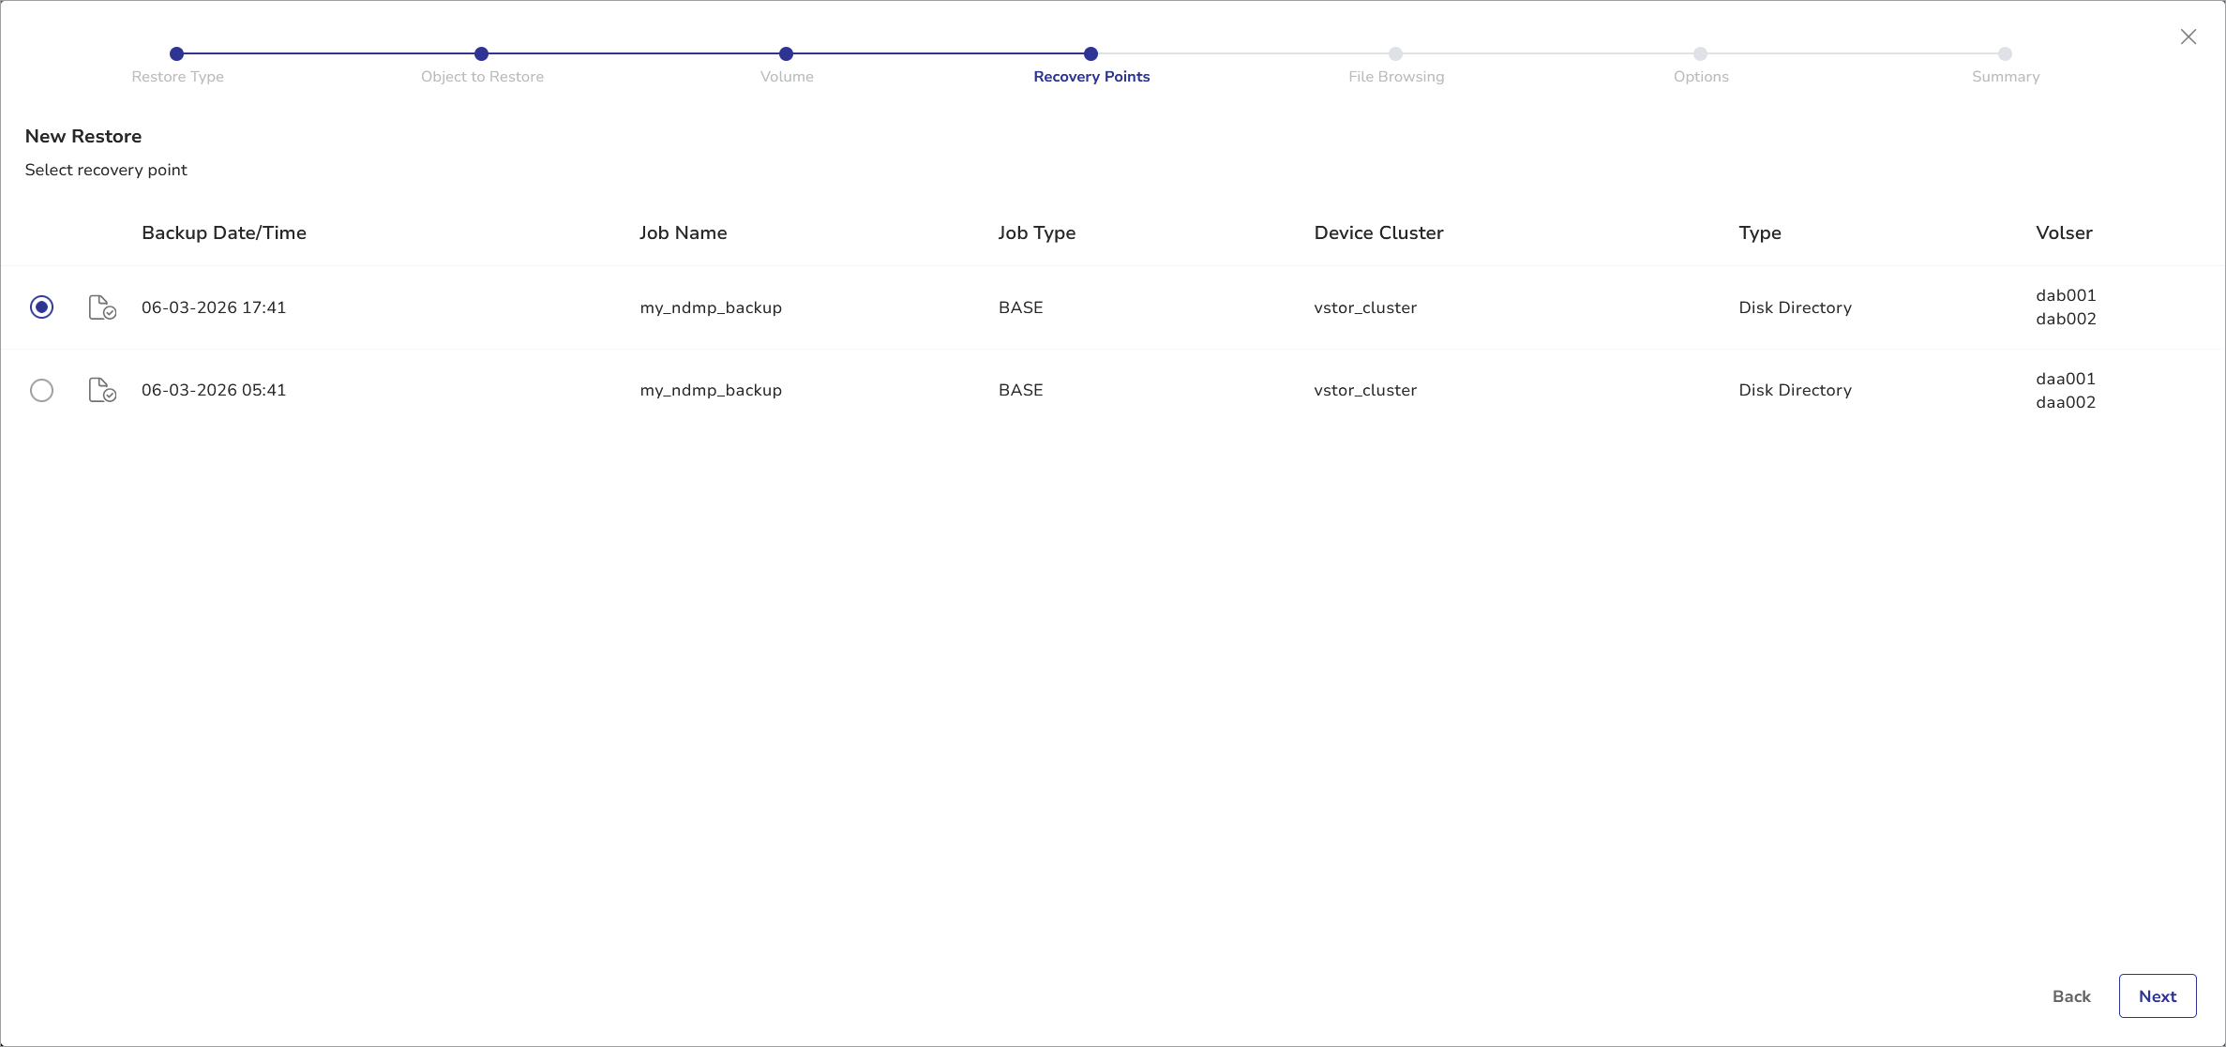
Task: Click the Job Name column header
Action: coord(683,232)
